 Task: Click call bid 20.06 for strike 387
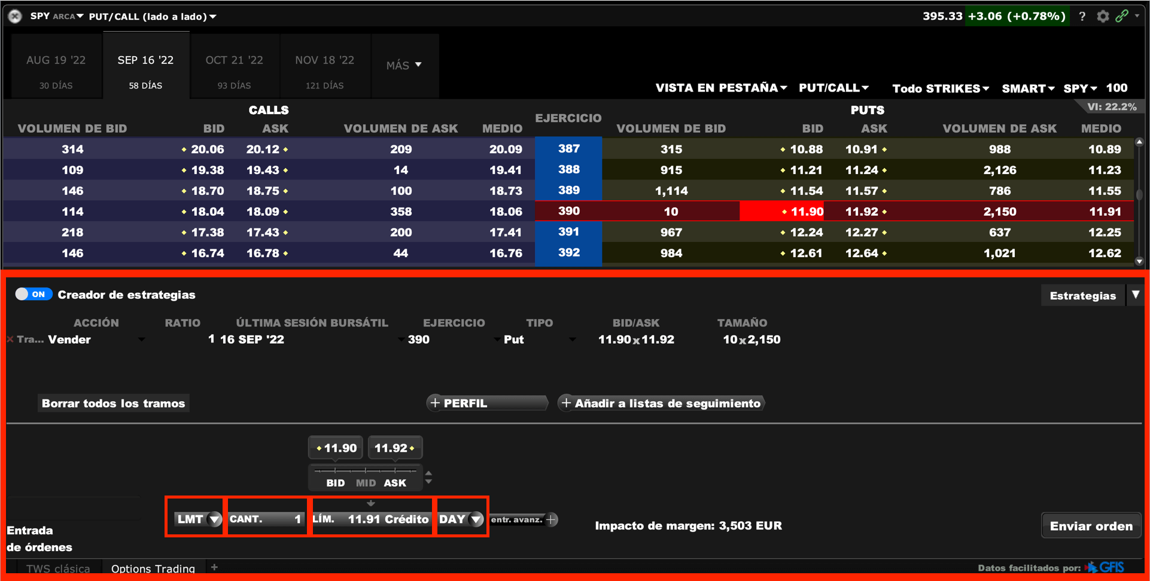point(207,149)
